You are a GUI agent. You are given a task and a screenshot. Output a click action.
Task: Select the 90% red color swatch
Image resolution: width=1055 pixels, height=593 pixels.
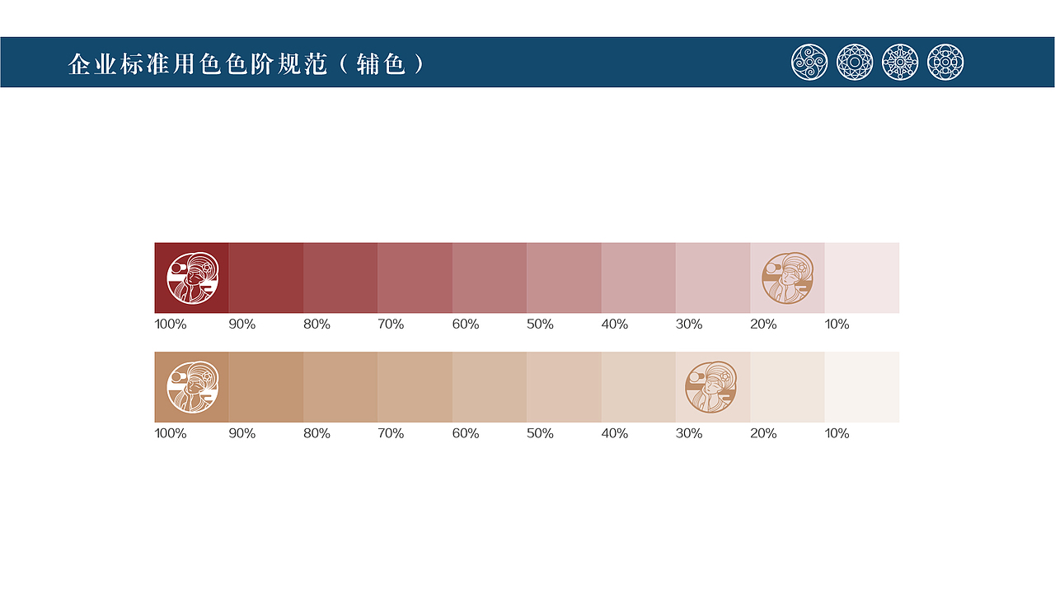(x=265, y=278)
